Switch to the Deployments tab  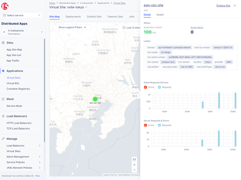coord(73,17)
